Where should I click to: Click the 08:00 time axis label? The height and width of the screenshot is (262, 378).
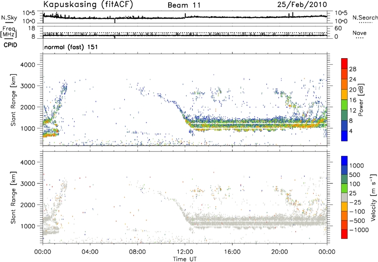click(137, 252)
